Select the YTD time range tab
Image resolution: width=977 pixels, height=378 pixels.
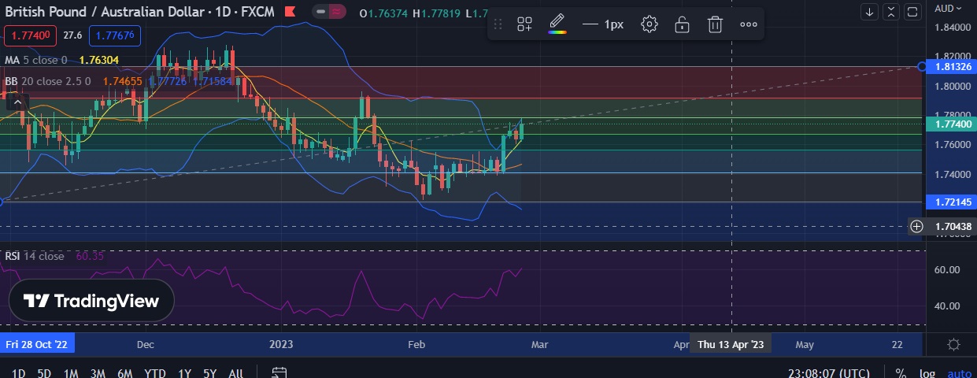pyautogui.click(x=155, y=373)
